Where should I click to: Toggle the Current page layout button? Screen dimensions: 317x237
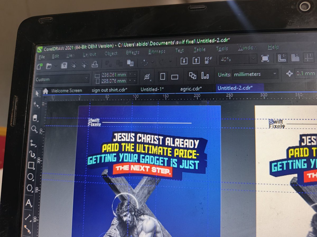pos(205,76)
